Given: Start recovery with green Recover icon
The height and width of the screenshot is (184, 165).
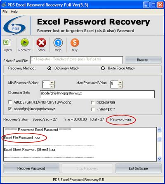Looking at the screenshot, I should (25, 42).
